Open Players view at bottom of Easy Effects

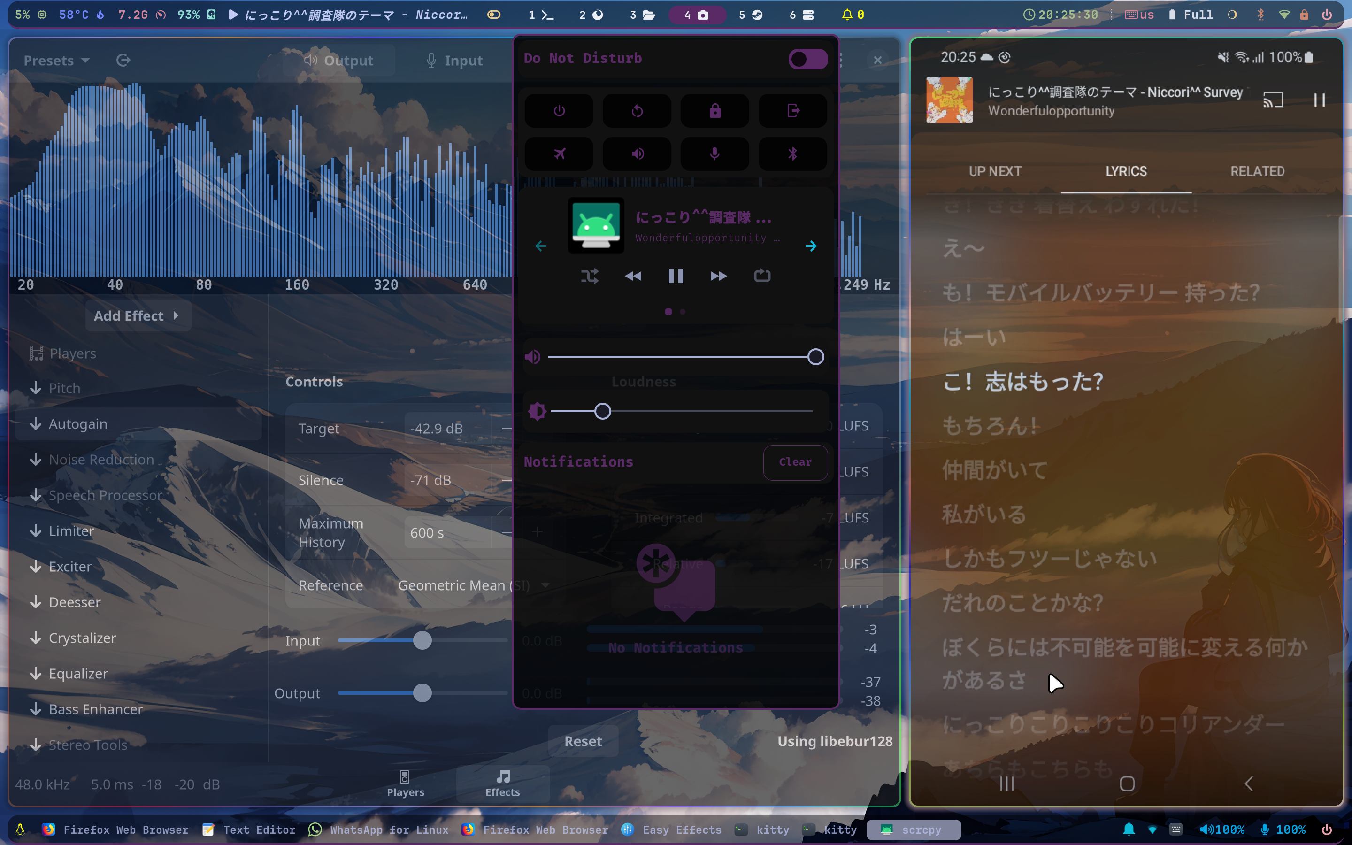click(x=405, y=784)
